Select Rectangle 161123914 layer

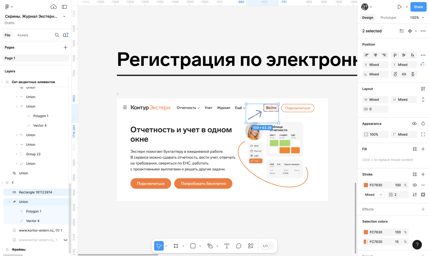36,192
